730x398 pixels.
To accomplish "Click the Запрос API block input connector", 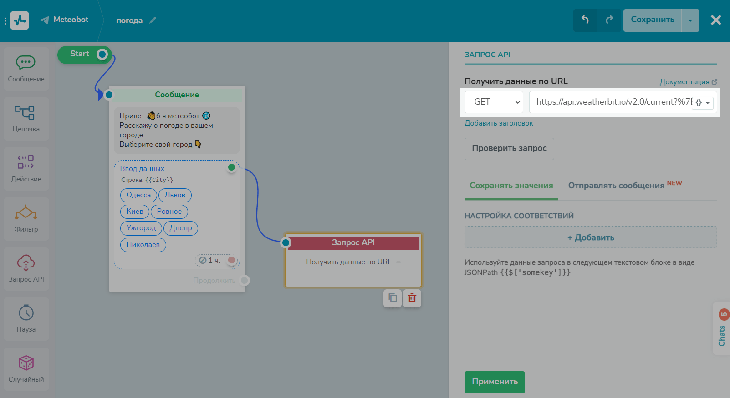I will point(286,243).
